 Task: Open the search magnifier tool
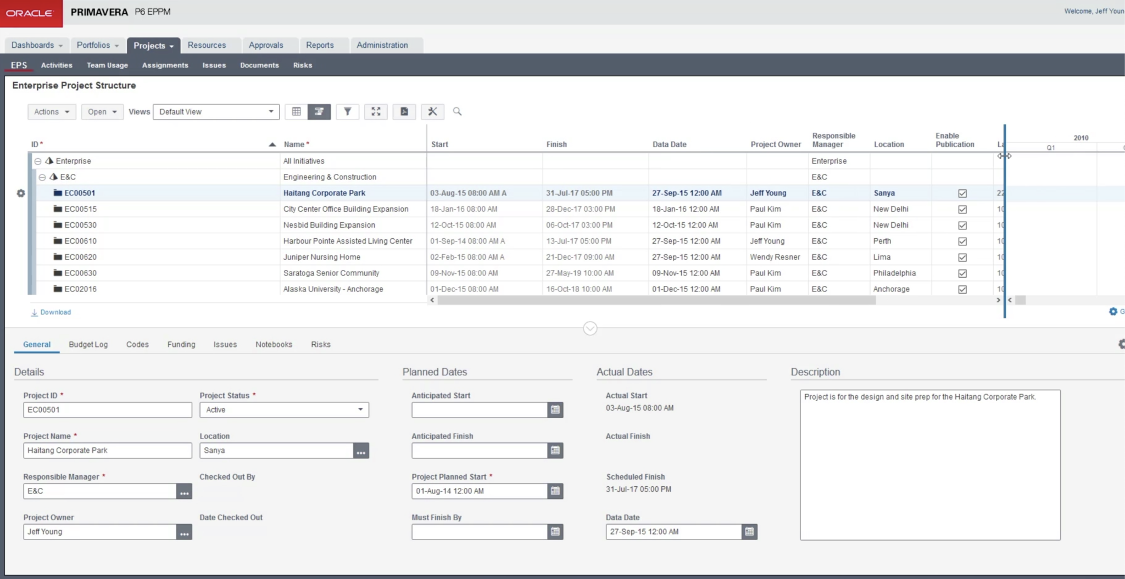point(458,111)
